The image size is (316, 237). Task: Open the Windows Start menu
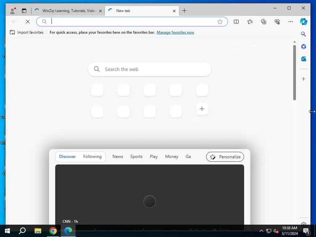(7, 231)
